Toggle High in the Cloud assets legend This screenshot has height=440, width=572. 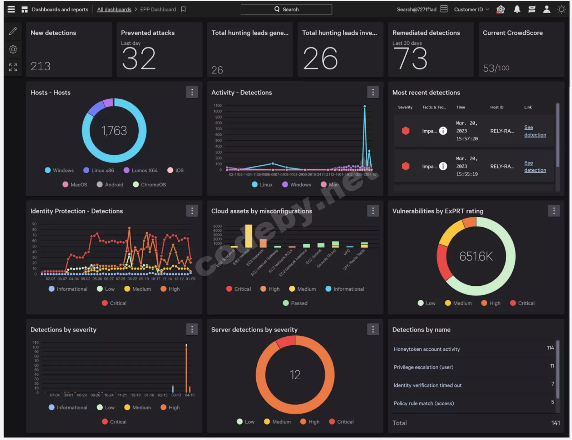[x=270, y=289]
